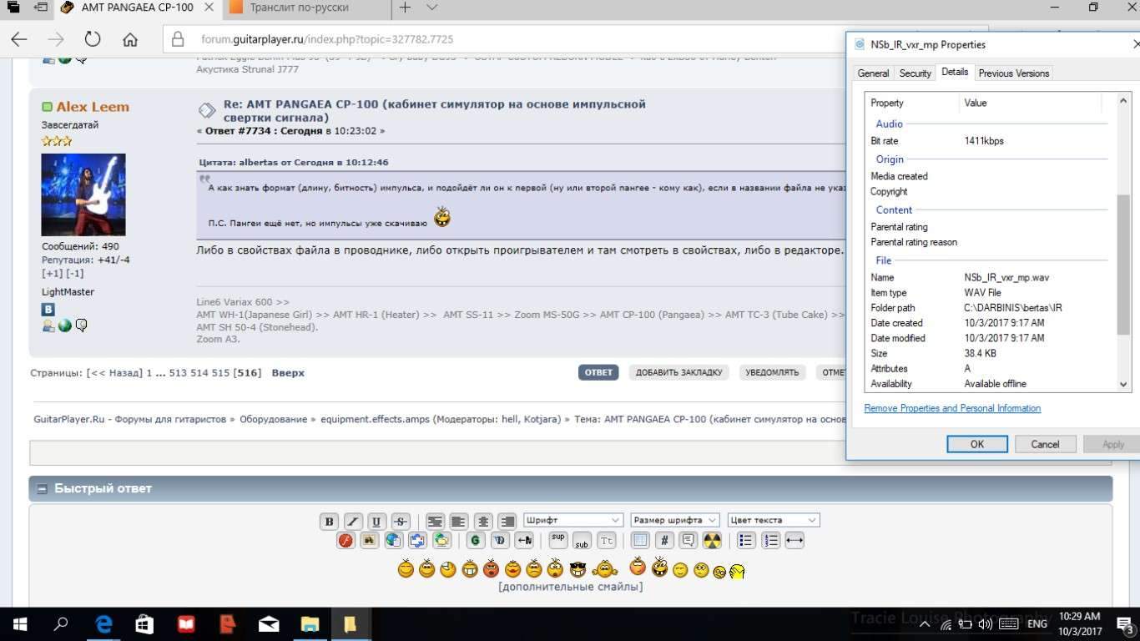
Task: Click Alex Leem's avatar image
Action: point(83,194)
